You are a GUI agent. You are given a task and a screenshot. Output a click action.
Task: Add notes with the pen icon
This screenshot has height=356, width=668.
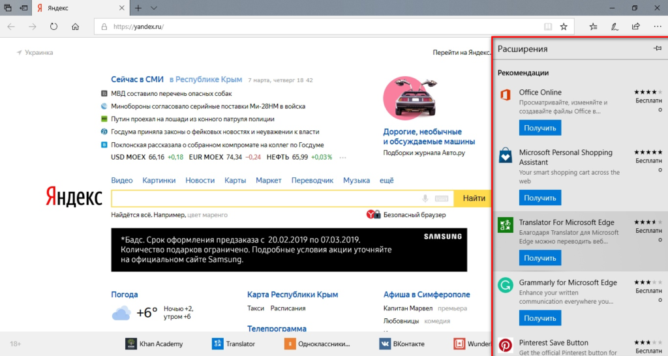pyautogui.click(x=615, y=26)
